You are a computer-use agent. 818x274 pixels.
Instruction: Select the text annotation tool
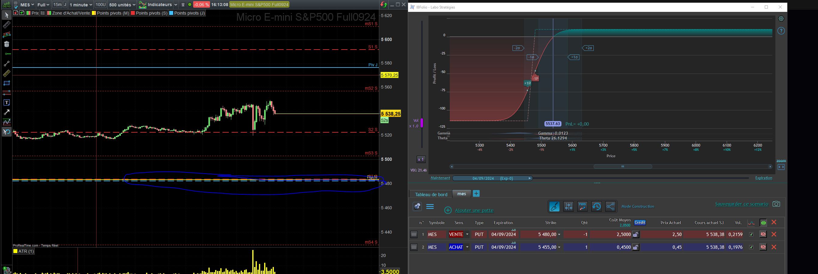[6, 102]
